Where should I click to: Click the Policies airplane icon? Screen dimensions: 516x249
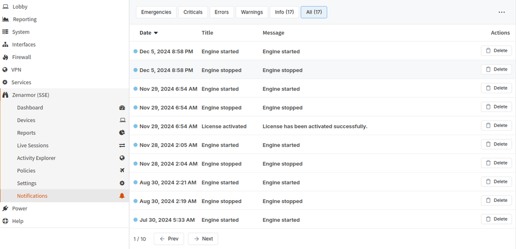point(122,170)
